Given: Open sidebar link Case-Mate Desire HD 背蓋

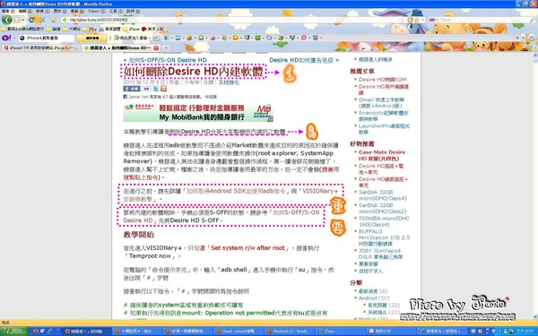Looking at the screenshot, I should [x=382, y=155].
